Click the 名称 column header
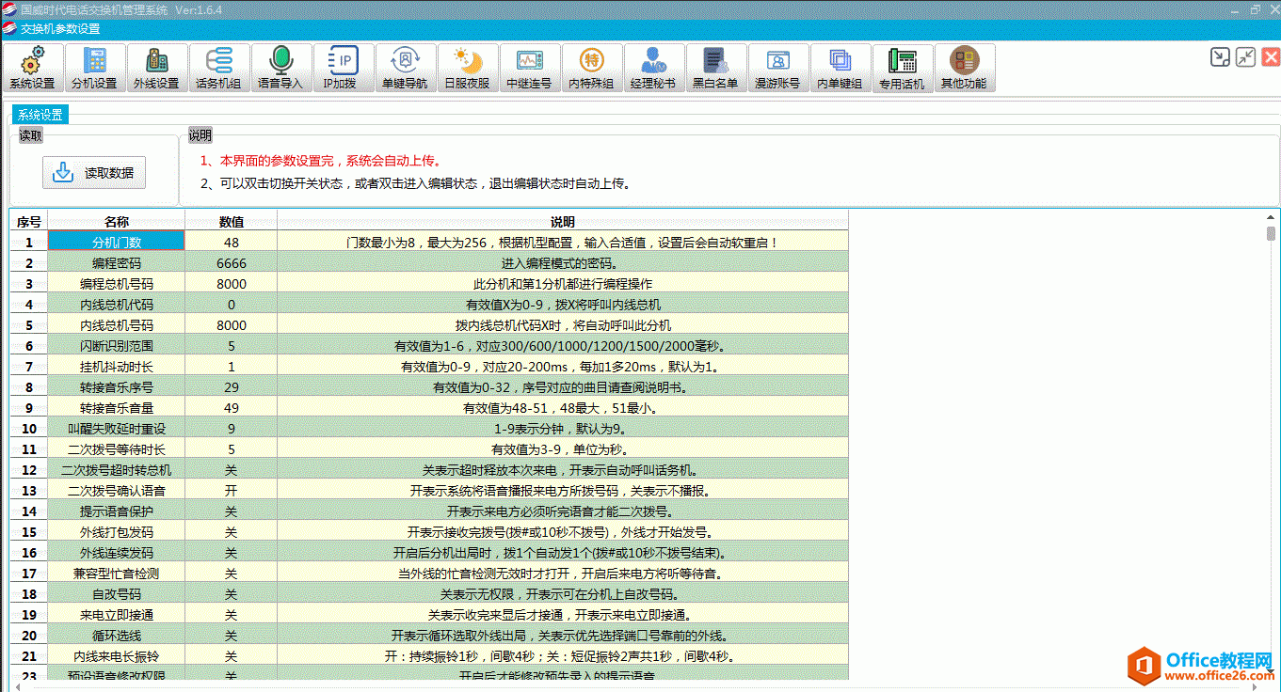The width and height of the screenshot is (1281, 692). coord(117,222)
